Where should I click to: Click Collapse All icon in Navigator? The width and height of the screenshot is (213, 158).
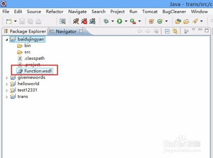[167, 31]
